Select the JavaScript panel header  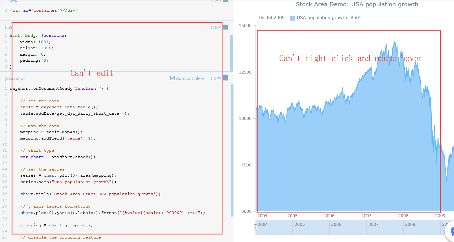pos(14,78)
